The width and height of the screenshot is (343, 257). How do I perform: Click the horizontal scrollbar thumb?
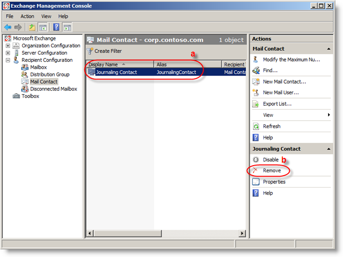[128, 233]
